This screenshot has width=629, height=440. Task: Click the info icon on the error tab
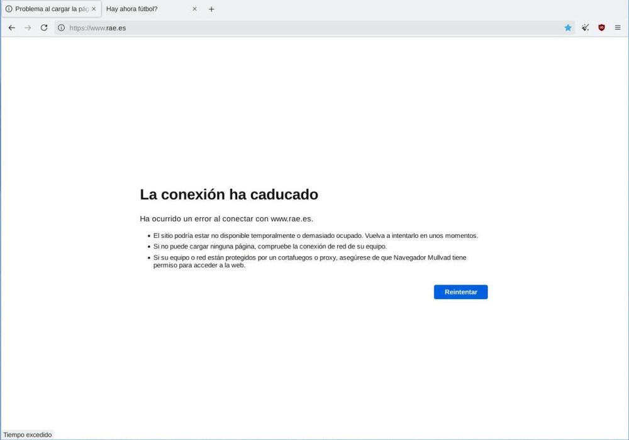[8, 9]
